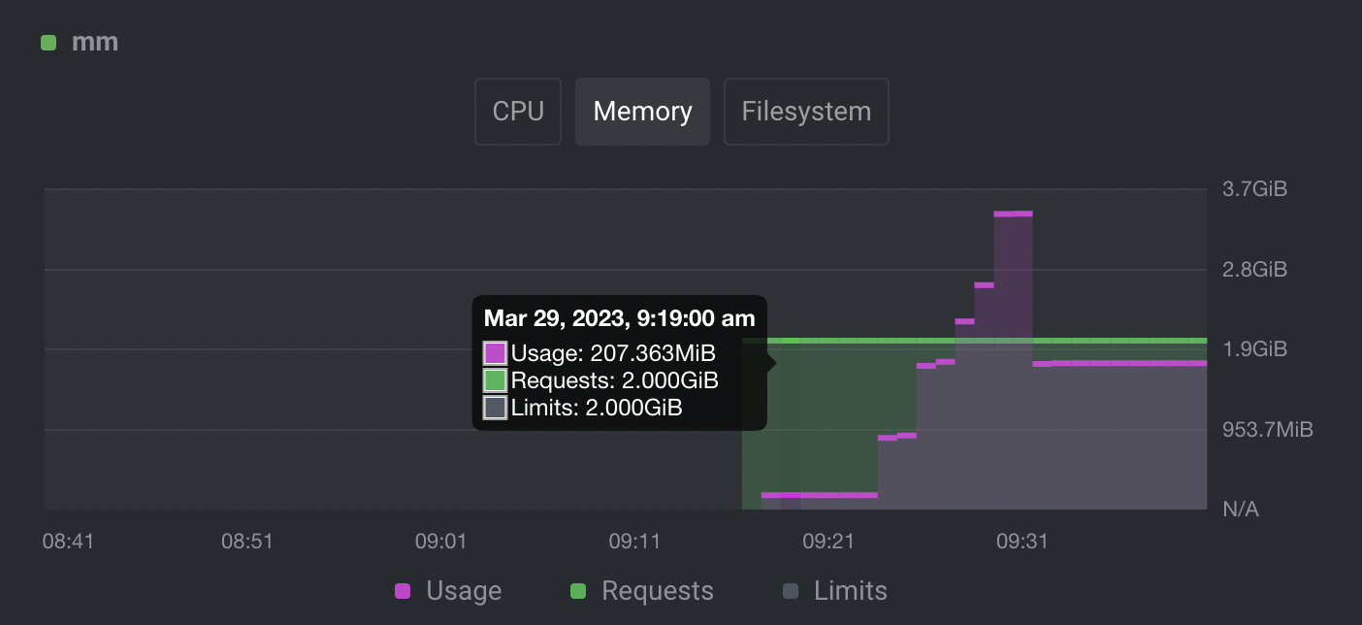Click the Usage label in the bottom legend

(x=463, y=590)
